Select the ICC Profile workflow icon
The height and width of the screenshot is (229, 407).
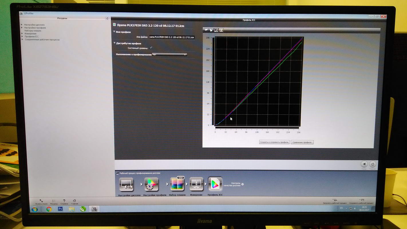pyautogui.click(x=215, y=184)
